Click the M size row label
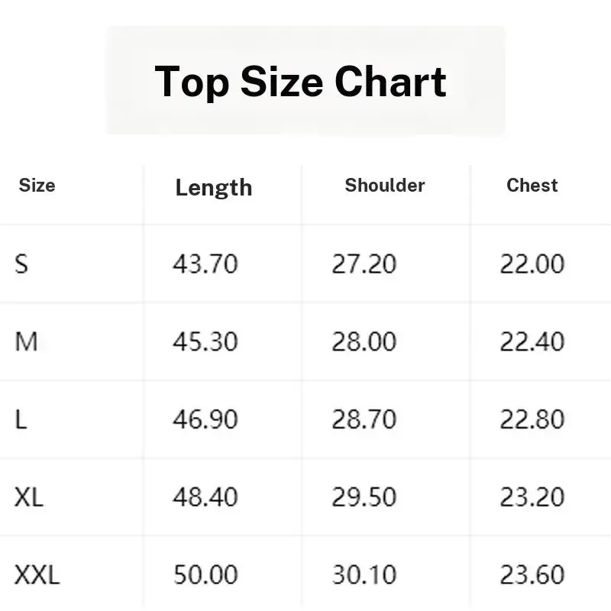The height and width of the screenshot is (611, 611). (26, 341)
